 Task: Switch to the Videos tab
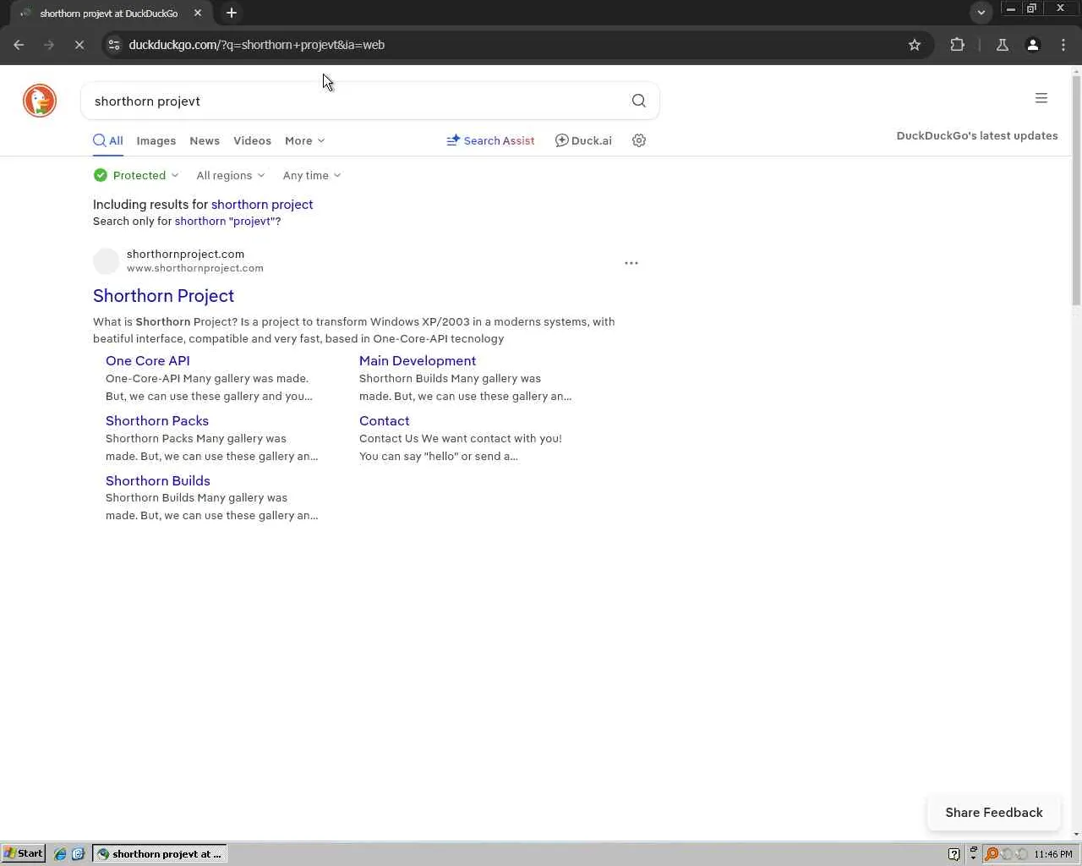pos(252,140)
